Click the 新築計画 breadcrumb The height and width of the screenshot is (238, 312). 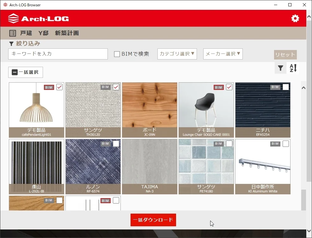[x=67, y=33]
